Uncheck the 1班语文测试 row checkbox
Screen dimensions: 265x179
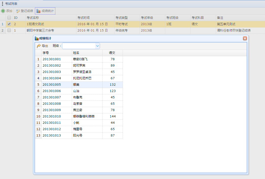pyautogui.click(x=9, y=24)
